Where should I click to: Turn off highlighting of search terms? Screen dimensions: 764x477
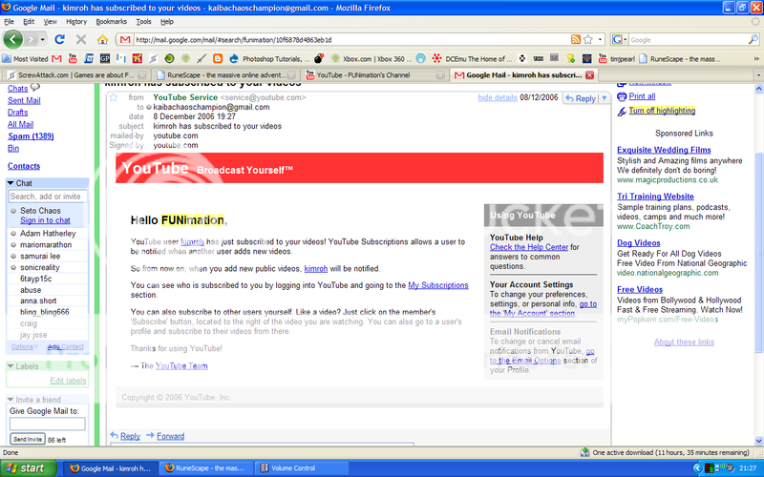(661, 111)
